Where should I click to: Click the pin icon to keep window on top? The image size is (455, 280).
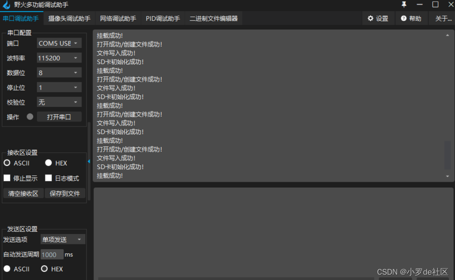tap(404, 5)
